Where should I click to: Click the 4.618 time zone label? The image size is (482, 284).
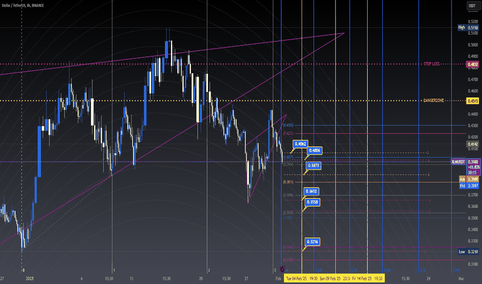(x=387, y=270)
